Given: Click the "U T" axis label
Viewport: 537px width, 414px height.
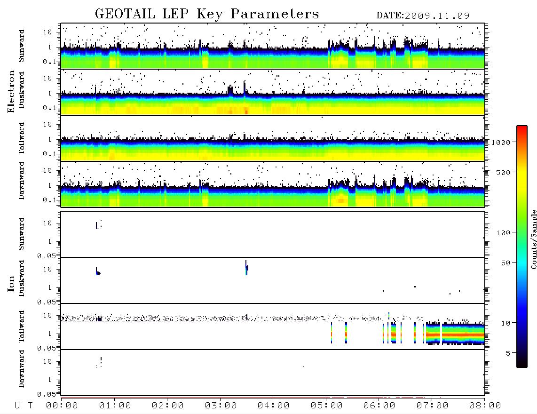Looking at the screenshot, I should (24, 406).
